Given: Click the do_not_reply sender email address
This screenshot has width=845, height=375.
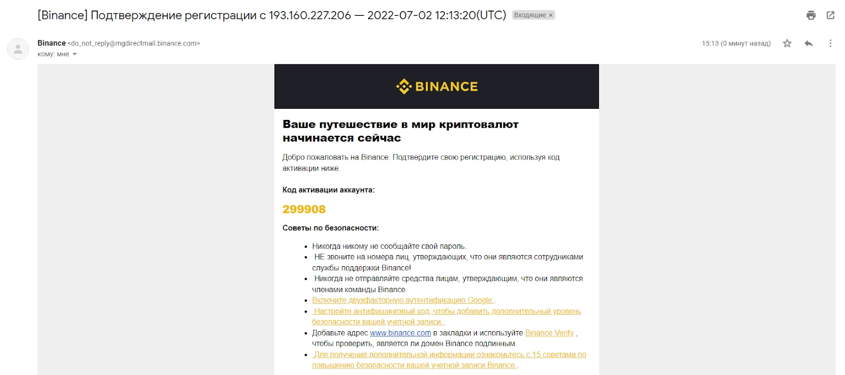Looking at the screenshot, I should coord(134,43).
